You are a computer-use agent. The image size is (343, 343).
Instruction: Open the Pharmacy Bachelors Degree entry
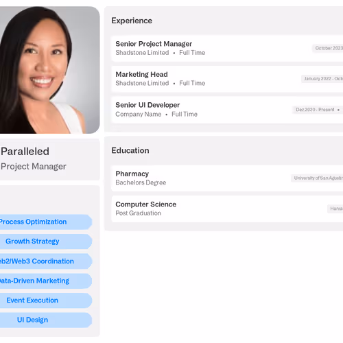pos(227,178)
